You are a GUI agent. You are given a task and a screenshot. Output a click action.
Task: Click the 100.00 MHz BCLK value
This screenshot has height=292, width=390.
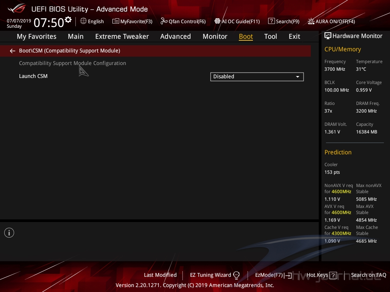click(337, 90)
